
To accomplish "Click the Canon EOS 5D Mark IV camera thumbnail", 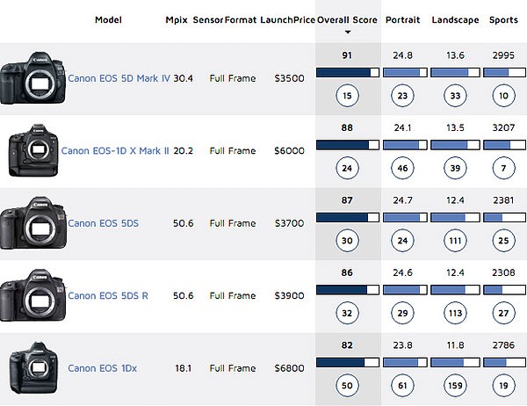I will (32, 78).
